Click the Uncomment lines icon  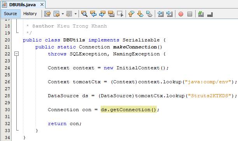(210, 14)
